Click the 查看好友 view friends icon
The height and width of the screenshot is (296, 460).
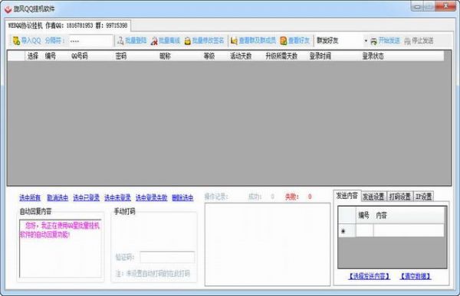(284, 41)
